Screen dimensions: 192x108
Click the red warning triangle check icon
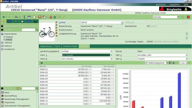click(x=51, y=17)
